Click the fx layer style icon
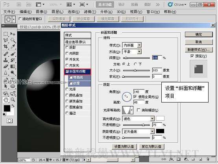Viewport: 218px width, 164px height. 171,159
